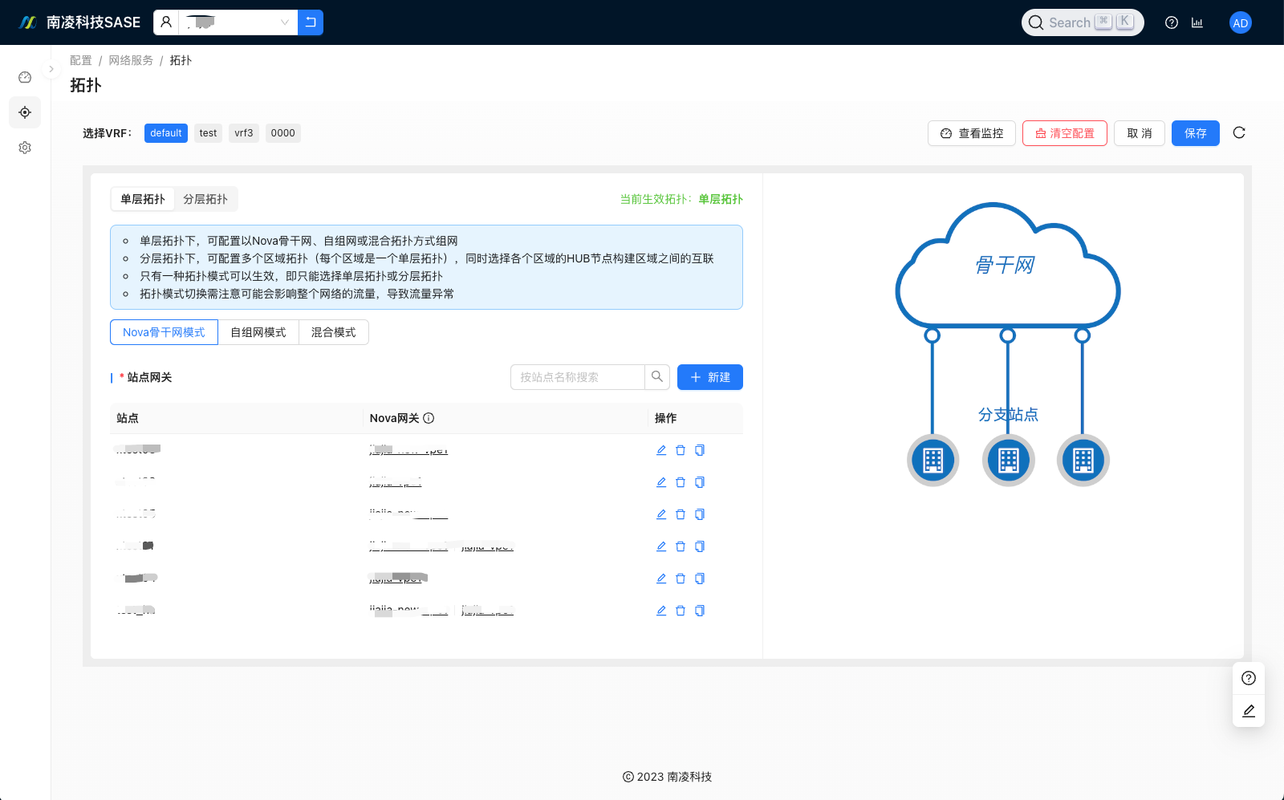This screenshot has height=800, width=1284.
Task: Select the test VRF tag
Action: click(208, 133)
